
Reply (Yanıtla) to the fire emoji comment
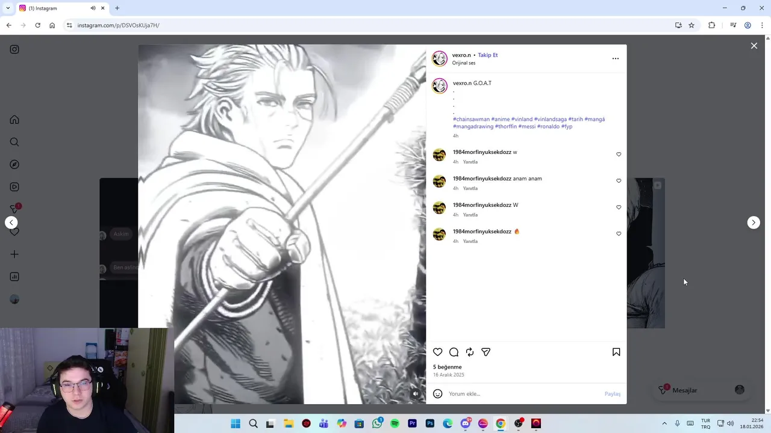[x=470, y=241]
